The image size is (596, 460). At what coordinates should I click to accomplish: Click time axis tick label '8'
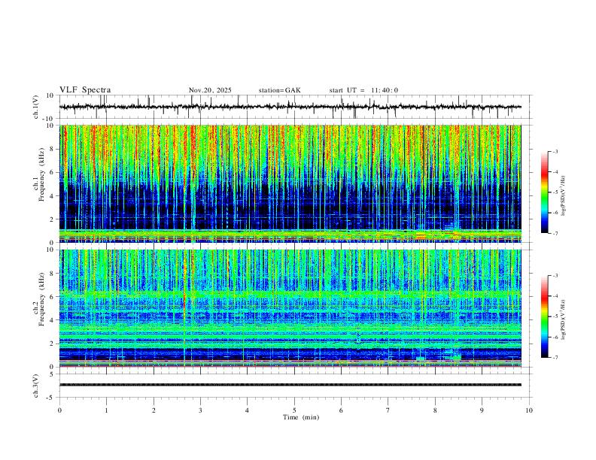435,410
